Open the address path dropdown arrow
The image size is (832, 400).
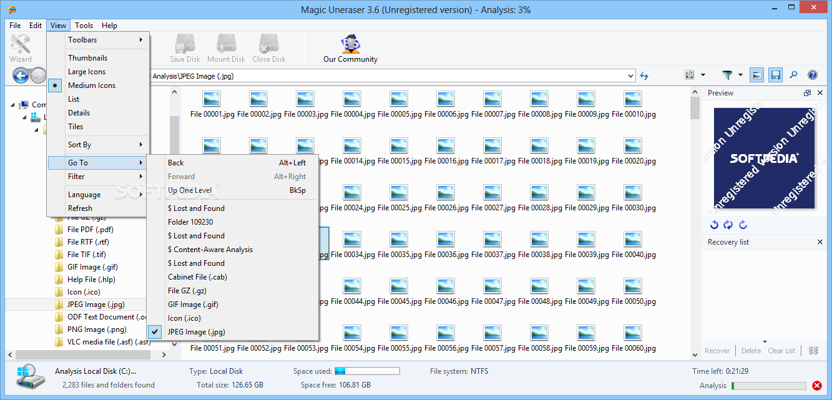[630, 76]
